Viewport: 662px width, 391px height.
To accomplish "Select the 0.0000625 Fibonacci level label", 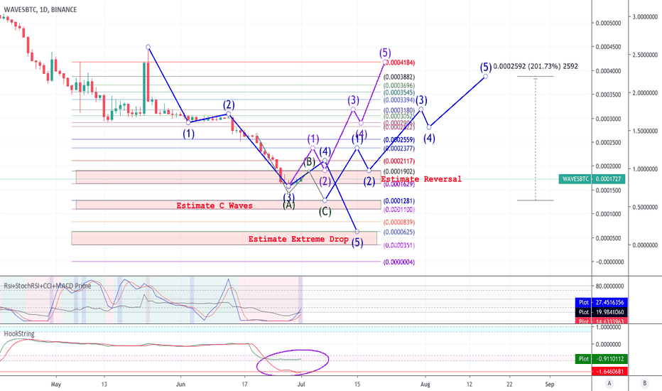I will [x=399, y=232].
